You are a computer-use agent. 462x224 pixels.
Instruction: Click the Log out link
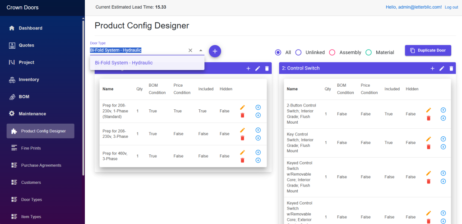[451, 7]
